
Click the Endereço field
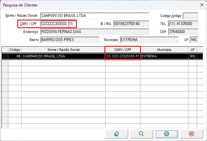point(95,32)
